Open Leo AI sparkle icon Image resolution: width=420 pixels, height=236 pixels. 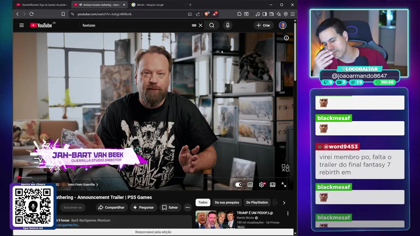tap(279, 14)
